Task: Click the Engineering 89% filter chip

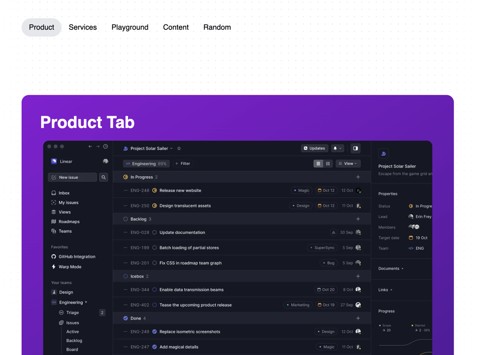Action: [146, 163]
